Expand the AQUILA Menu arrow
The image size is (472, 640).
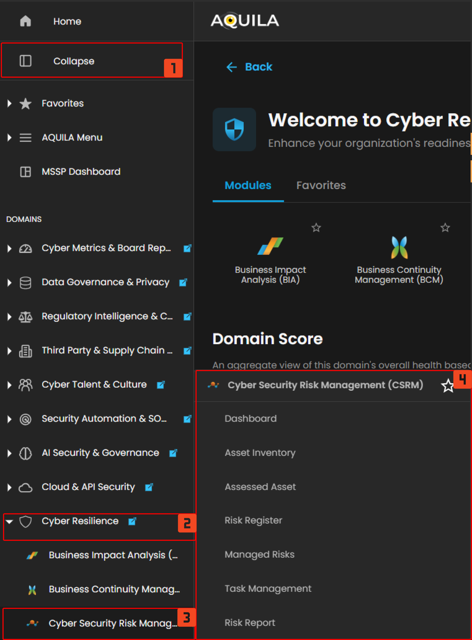(x=9, y=137)
